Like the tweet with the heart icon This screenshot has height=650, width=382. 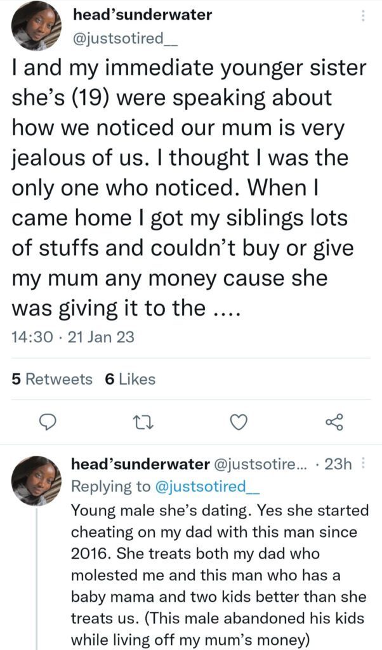coord(238,422)
